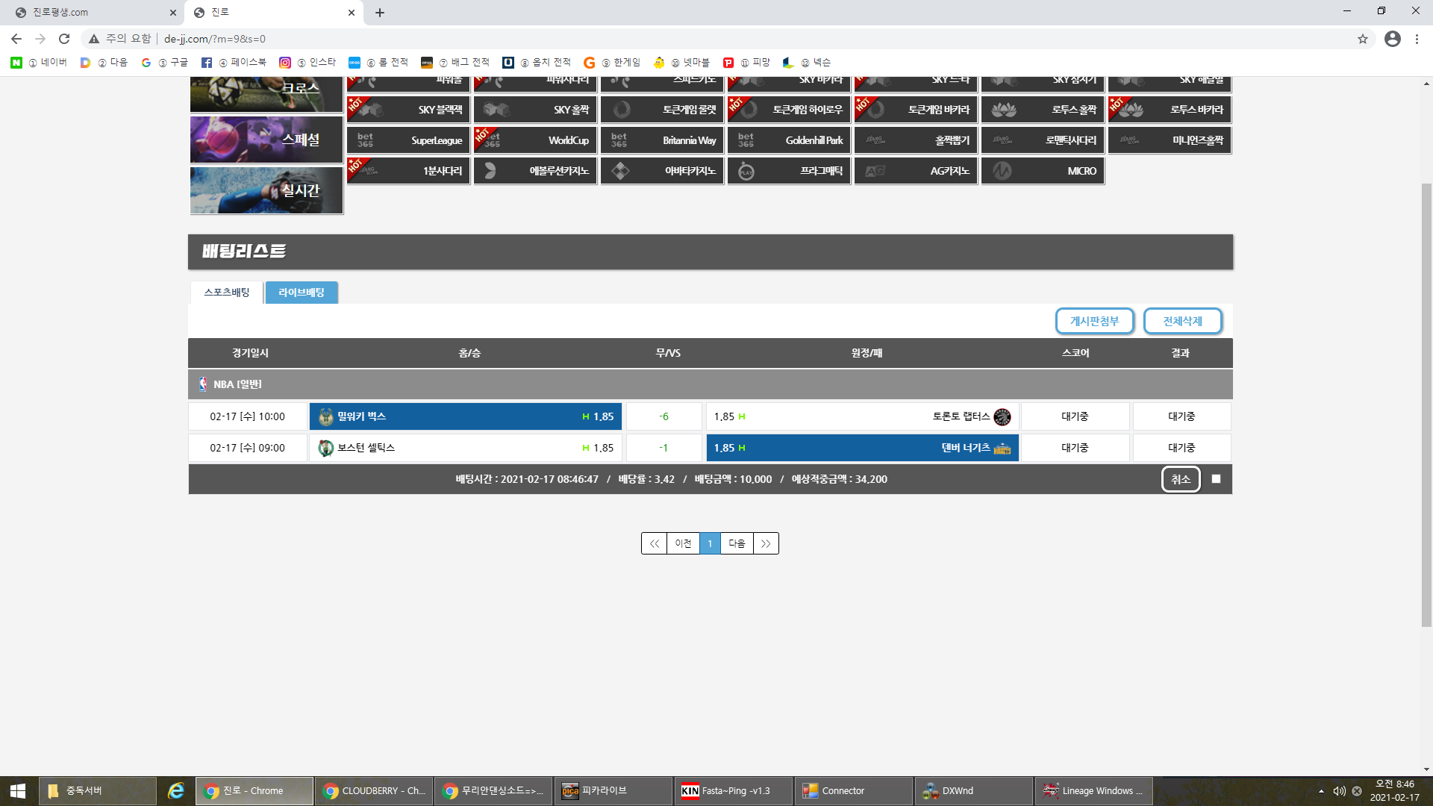Click the Windows Start button
Screen dimensions: 1433x806
(18, 790)
